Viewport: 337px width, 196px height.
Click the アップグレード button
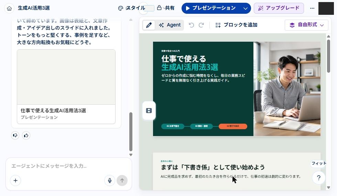(x=279, y=8)
